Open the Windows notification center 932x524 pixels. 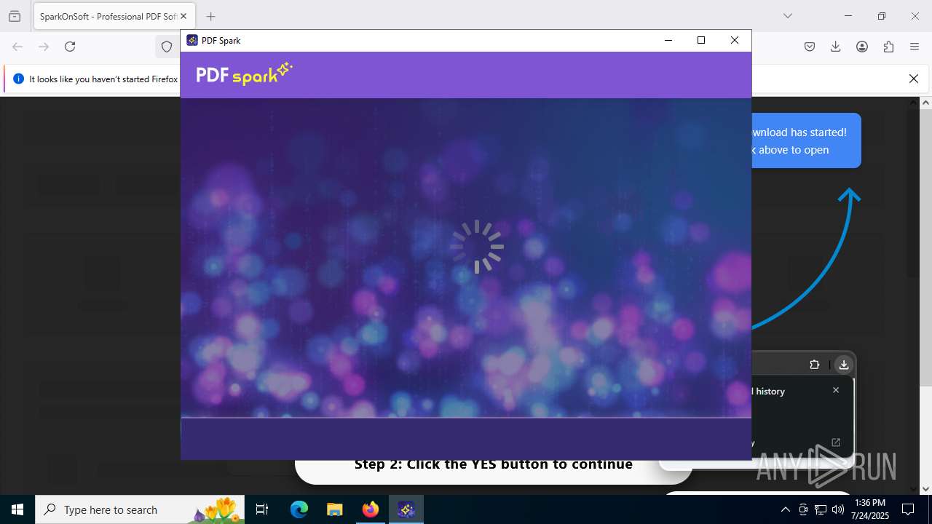(x=908, y=509)
